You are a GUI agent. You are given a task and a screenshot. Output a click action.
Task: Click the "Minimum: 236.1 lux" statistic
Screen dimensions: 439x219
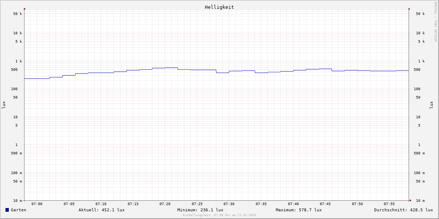point(200,210)
